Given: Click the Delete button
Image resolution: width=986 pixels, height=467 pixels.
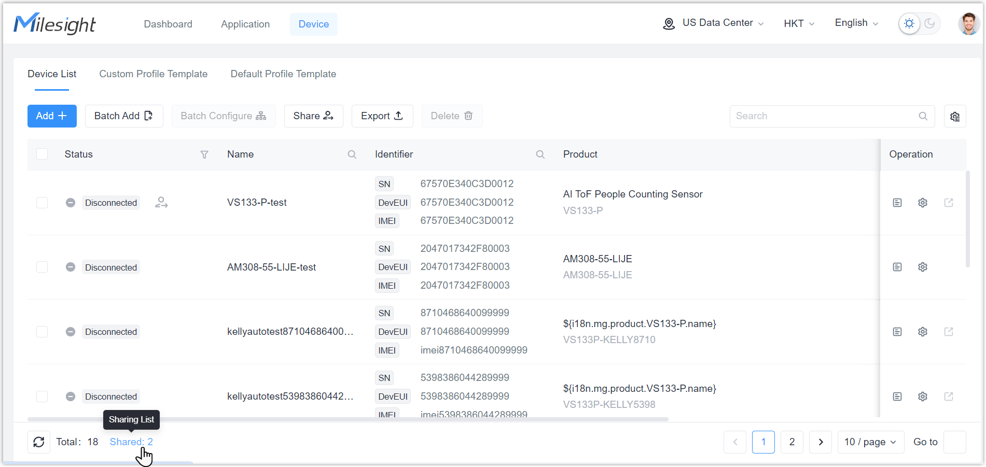Looking at the screenshot, I should click(x=452, y=116).
